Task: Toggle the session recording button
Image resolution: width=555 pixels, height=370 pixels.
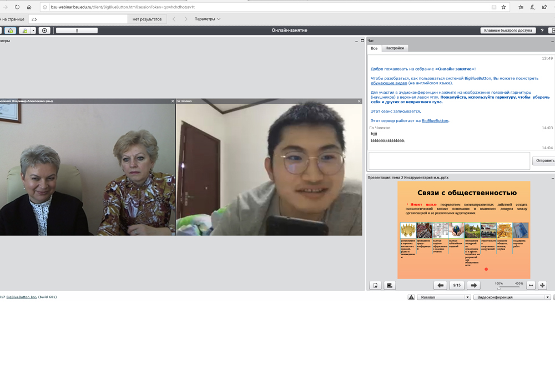Action: 44,31
